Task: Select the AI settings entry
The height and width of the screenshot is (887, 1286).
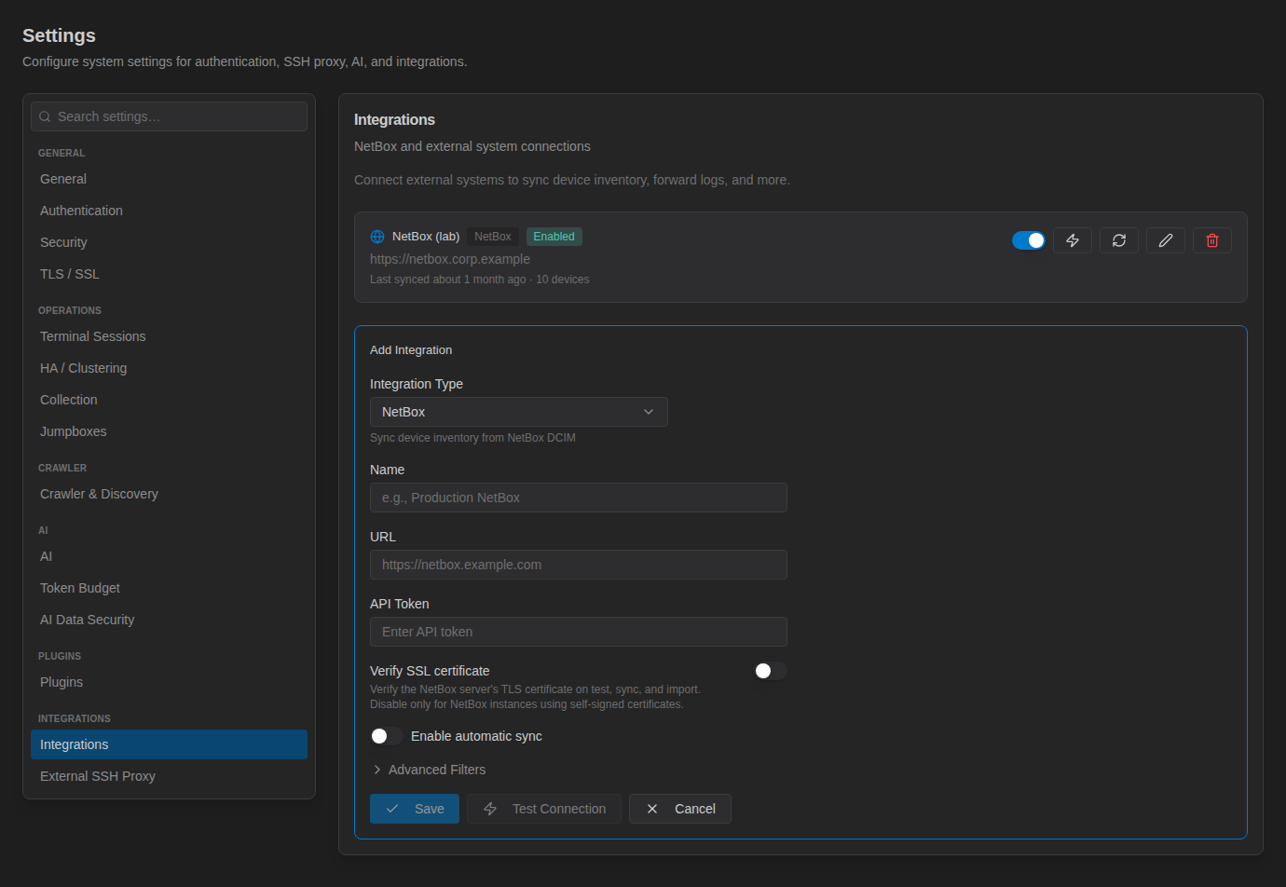Action: click(x=169, y=556)
